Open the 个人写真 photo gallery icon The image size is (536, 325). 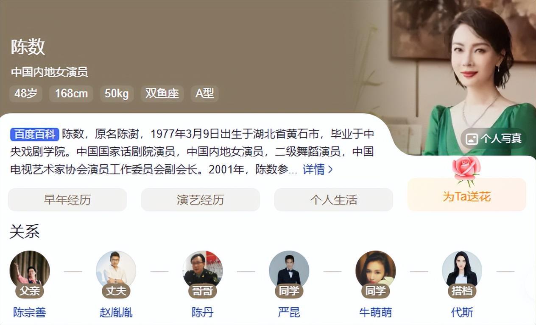(x=472, y=139)
